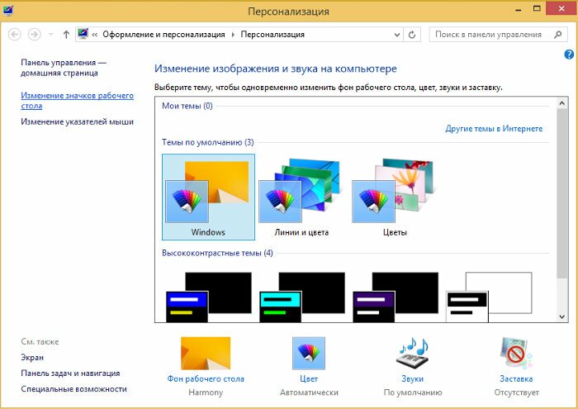Select the white high contrast theme
This screenshot has height=409, width=578.
(489, 297)
